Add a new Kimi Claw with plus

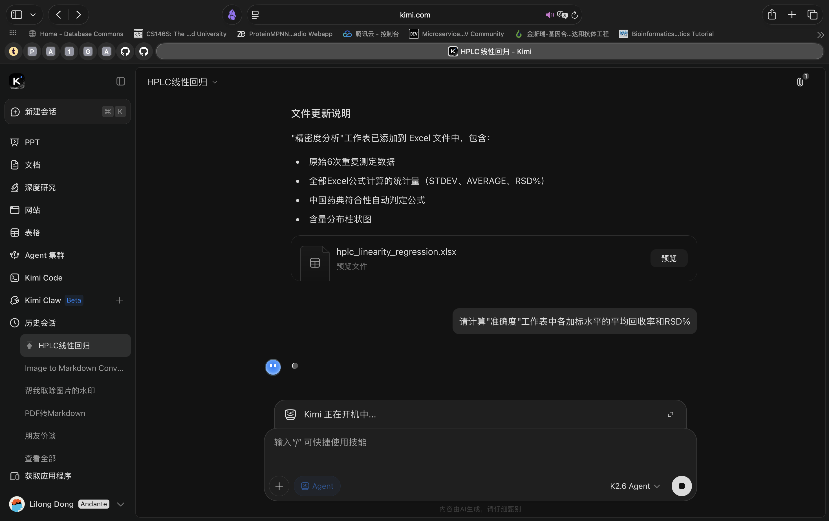tap(120, 300)
